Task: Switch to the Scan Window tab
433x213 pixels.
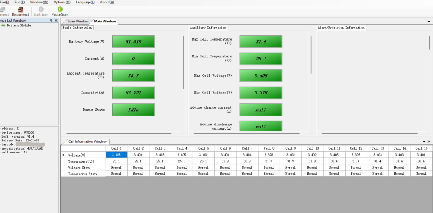Action: 78,21
